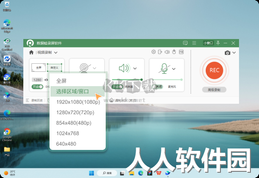The image size is (259, 178).
Task: Expand the microphone device dropdown arrow
Action: pos(174,69)
